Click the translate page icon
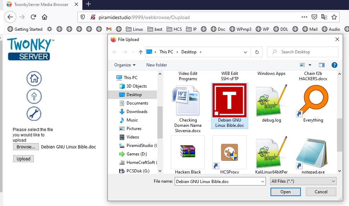 324,17
